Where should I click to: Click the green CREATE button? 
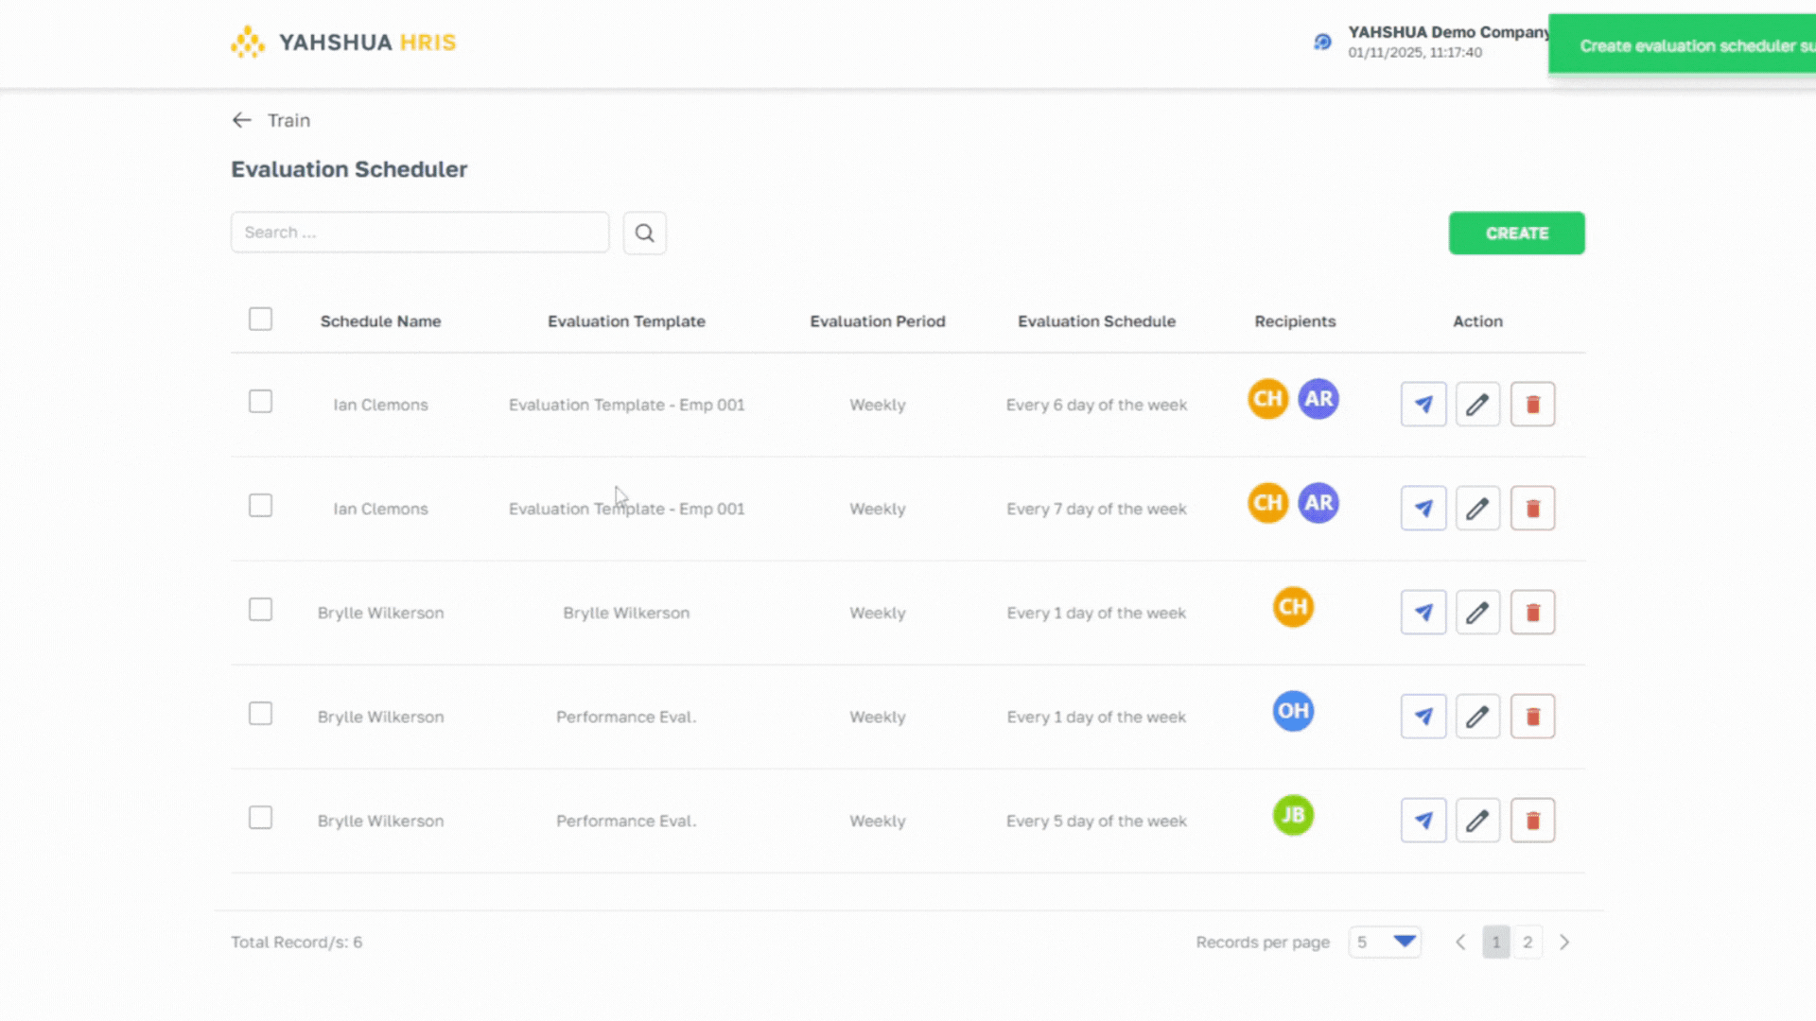click(x=1516, y=233)
